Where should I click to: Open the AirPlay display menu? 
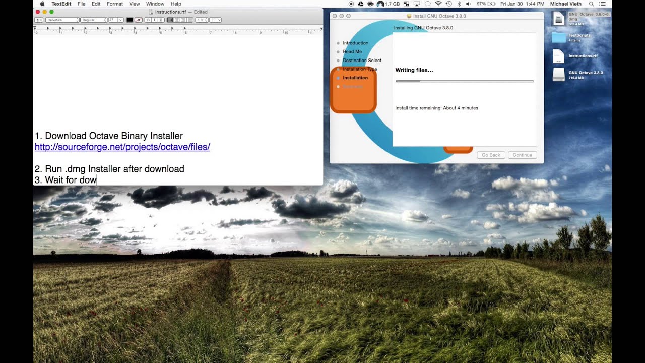click(417, 4)
